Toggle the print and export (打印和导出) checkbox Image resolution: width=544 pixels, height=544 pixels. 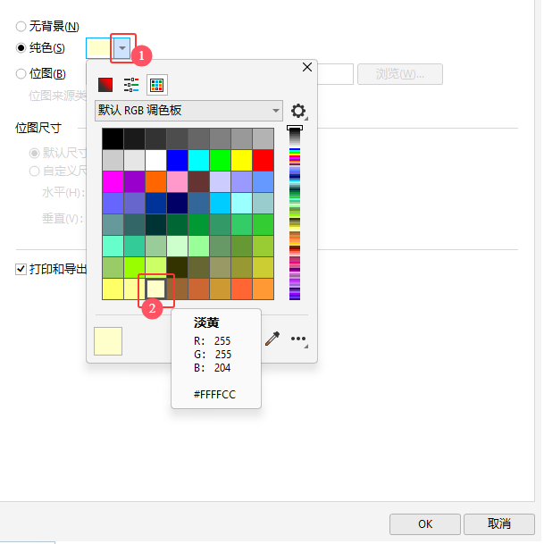point(21,269)
